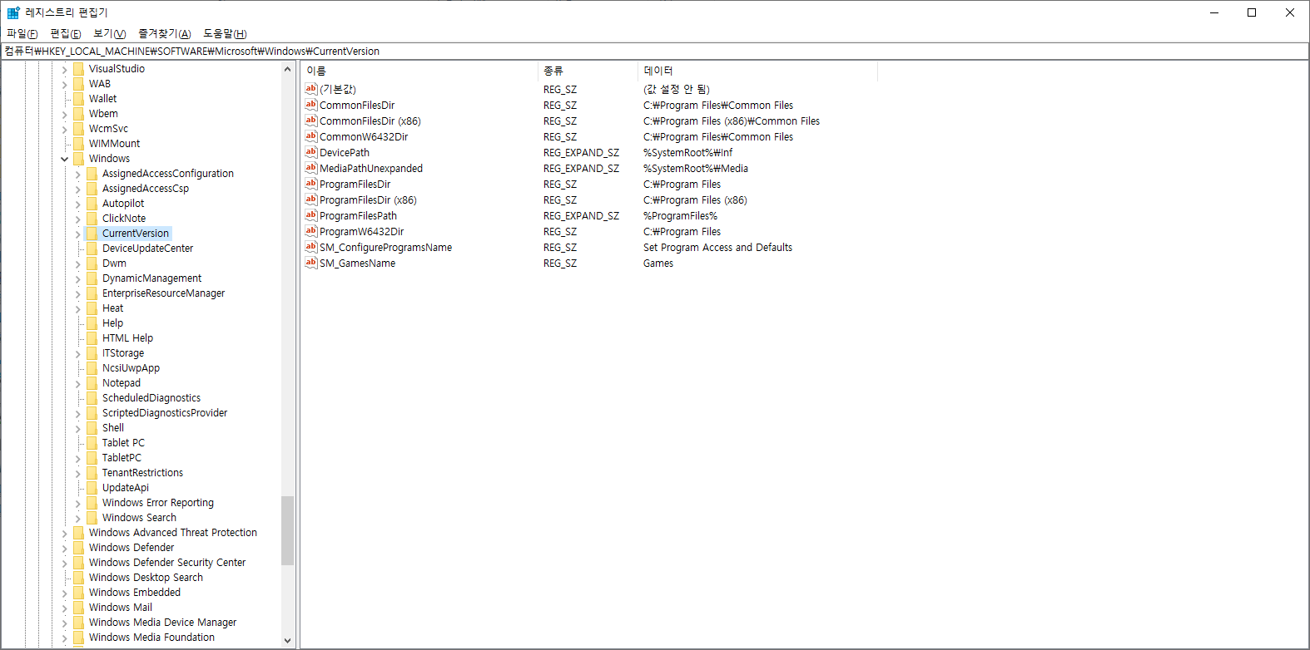Click the folder icon for Wallet key
The width and height of the screenshot is (1310, 650).
tap(79, 99)
